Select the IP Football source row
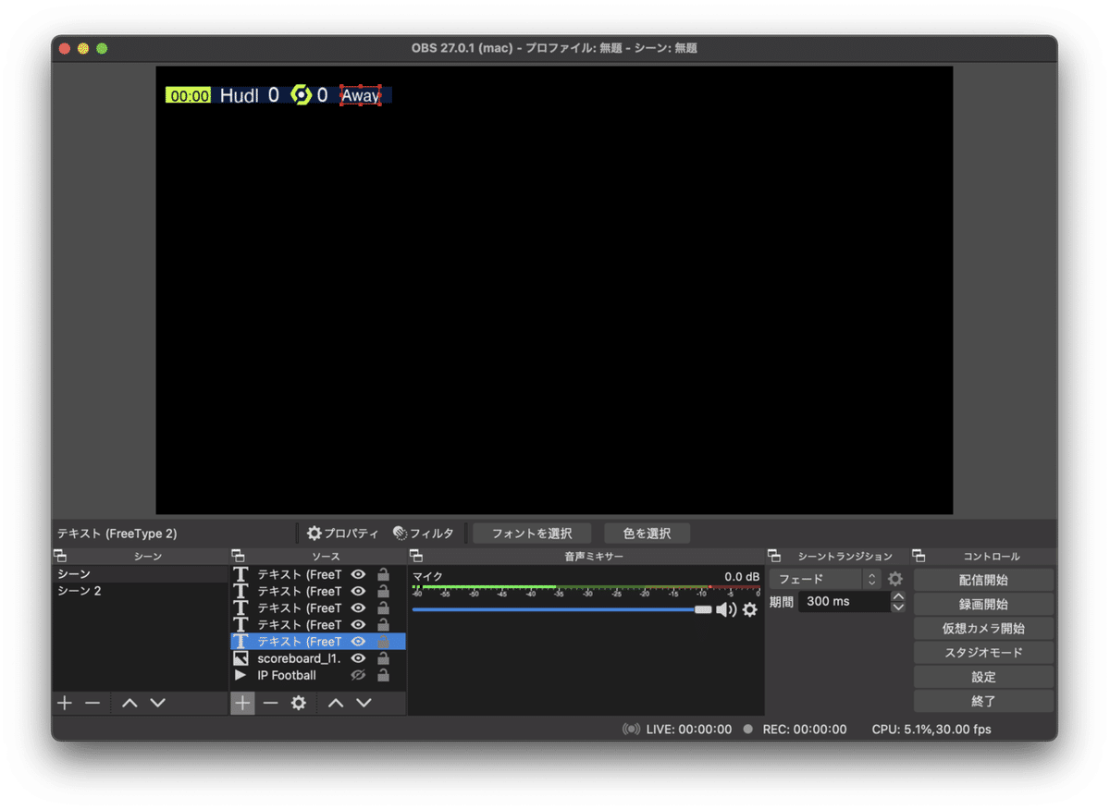 317,675
